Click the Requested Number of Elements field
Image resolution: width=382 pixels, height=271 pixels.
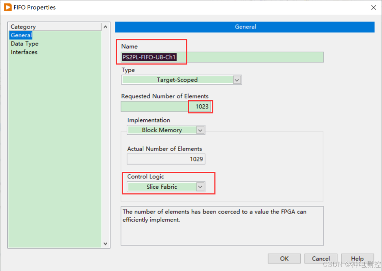[x=166, y=106]
